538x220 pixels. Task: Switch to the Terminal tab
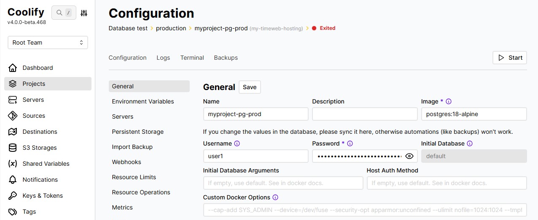click(x=192, y=58)
